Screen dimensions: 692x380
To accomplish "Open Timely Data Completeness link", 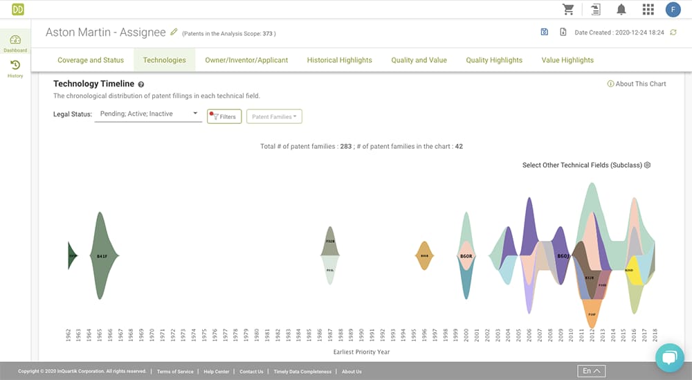I will pyautogui.click(x=302, y=372).
